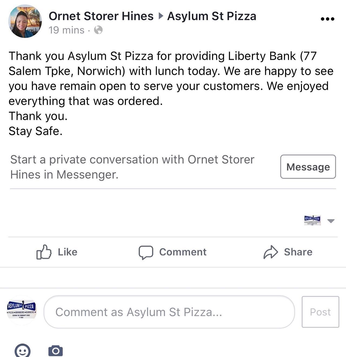346x357 pixels.
Task: Open Asylum St Pizza page link in header
Action: click(x=212, y=16)
